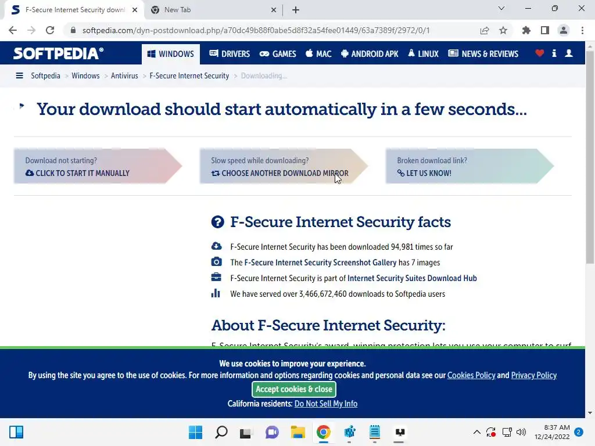Viewport: 595px width, 446px height.
Task: Open Internet Security Suites Download Hub link
Action: (x=412, y=278)
